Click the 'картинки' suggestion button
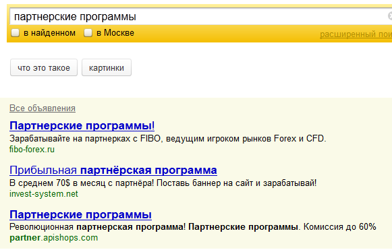The image size is (392, 252). (107, 67)
